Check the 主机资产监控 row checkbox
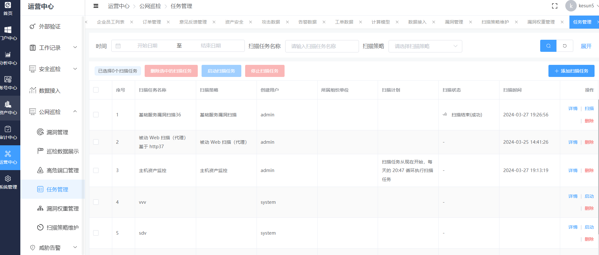Screen dimensions: 599x255 pos(96,170)
